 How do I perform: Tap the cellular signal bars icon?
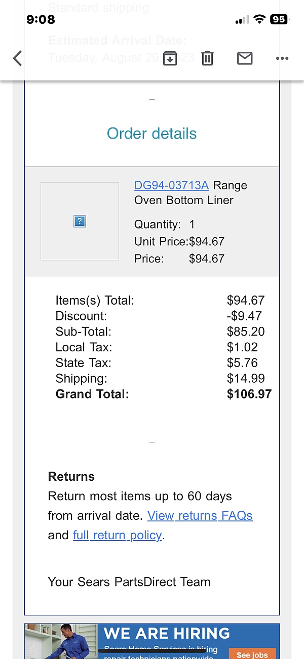point(240,19)
